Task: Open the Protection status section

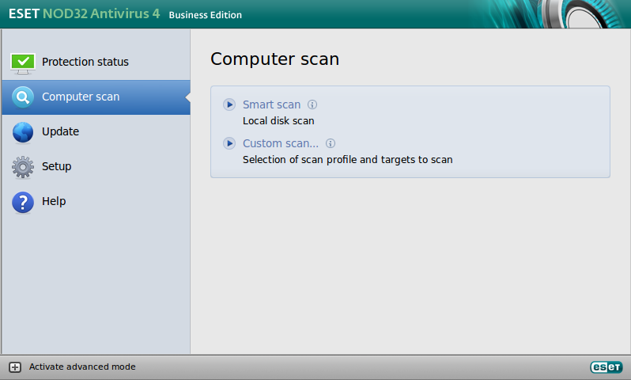Action: click(x=96, y=62)
